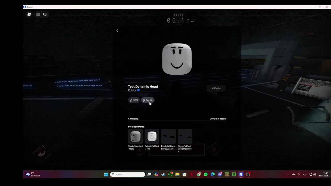Image resolution: width=331 pixels, height=186 pixels.
Task: Open Task View in taskbar
Action: tap(149, 174)
